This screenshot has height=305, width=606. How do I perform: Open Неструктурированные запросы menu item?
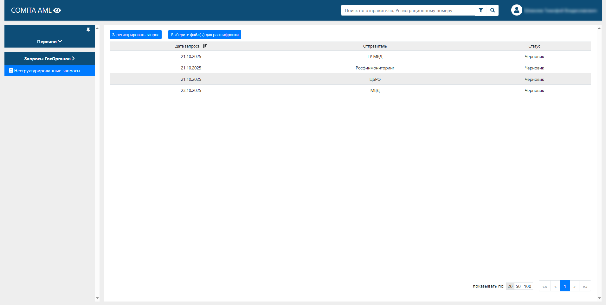[47, 71]
